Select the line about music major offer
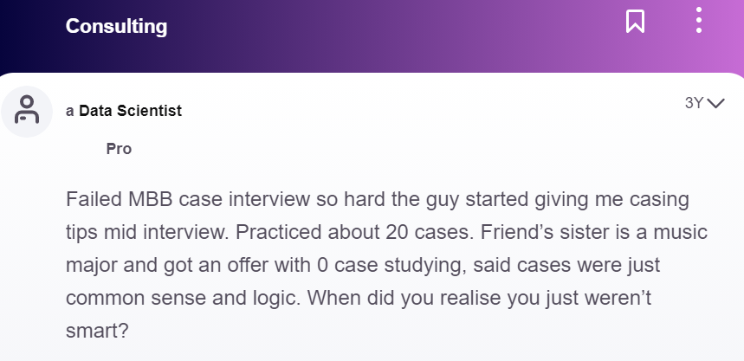 pyautogui.click(x=363, y=266)
